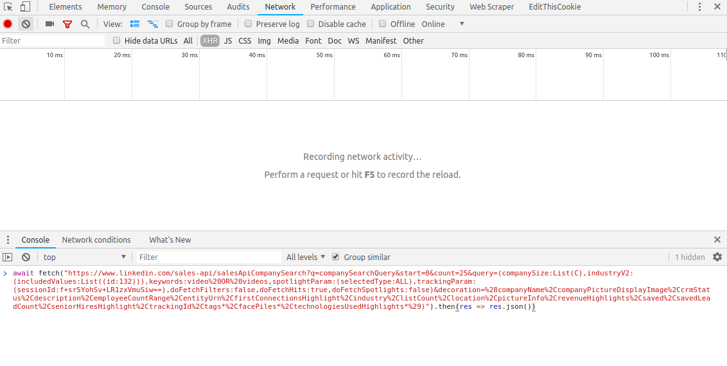Enable Preserve log checkbox
Viewport: 727px width, 366px height.
tap(248, 24)
